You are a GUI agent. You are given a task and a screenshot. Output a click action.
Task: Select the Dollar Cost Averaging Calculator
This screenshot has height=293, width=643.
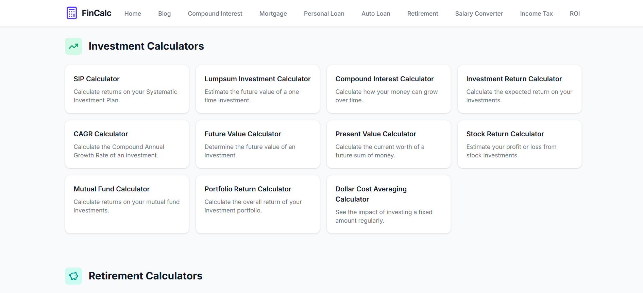[388, 204]
